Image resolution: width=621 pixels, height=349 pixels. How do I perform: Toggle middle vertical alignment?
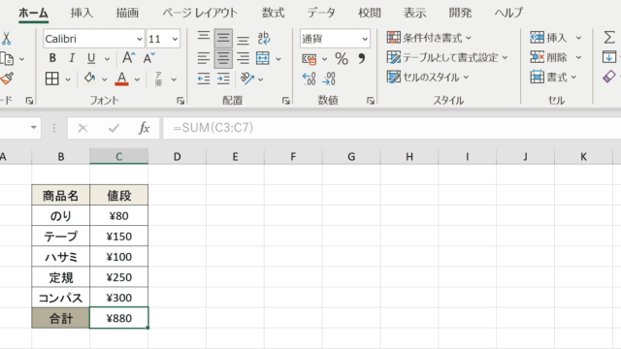pyautogui.click(x=223, y=38)
